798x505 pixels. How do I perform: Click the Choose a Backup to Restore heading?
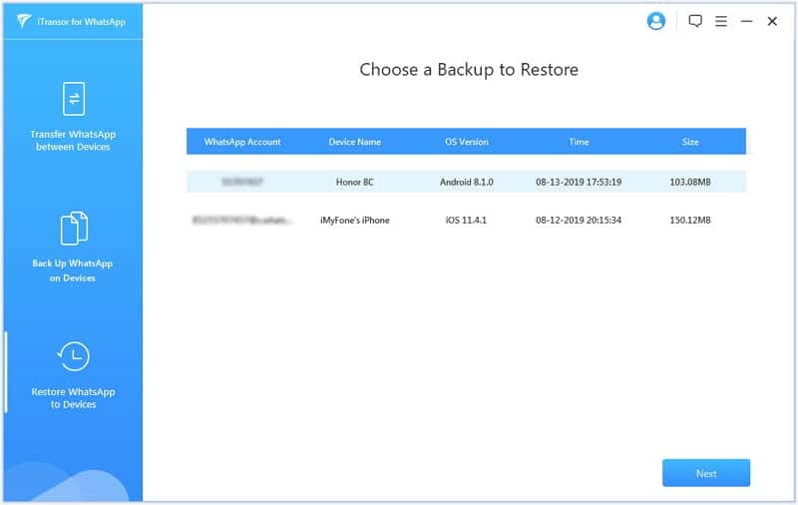tap(469, 70)
